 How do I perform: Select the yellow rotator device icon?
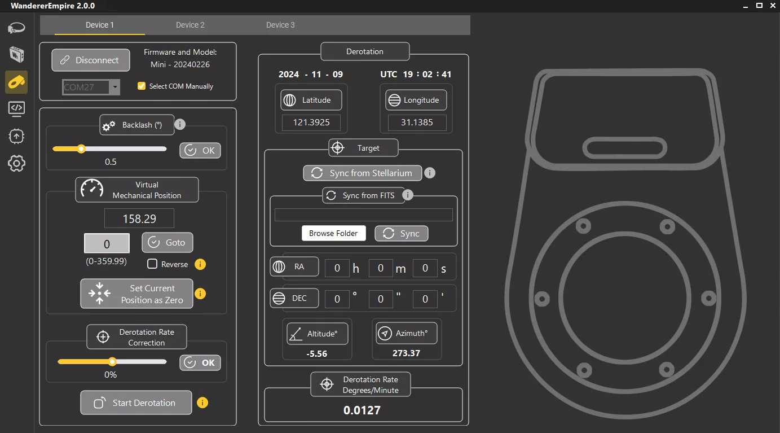pos(16,82)
